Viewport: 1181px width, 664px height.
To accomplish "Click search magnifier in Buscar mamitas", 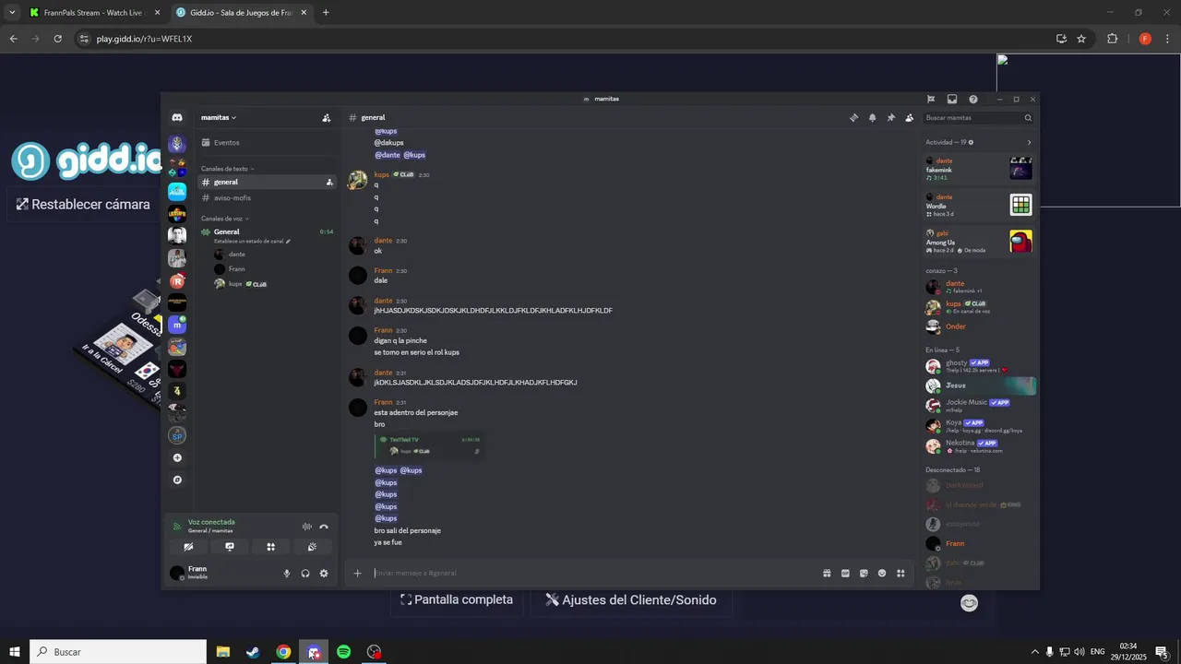I will [1028, 118].
